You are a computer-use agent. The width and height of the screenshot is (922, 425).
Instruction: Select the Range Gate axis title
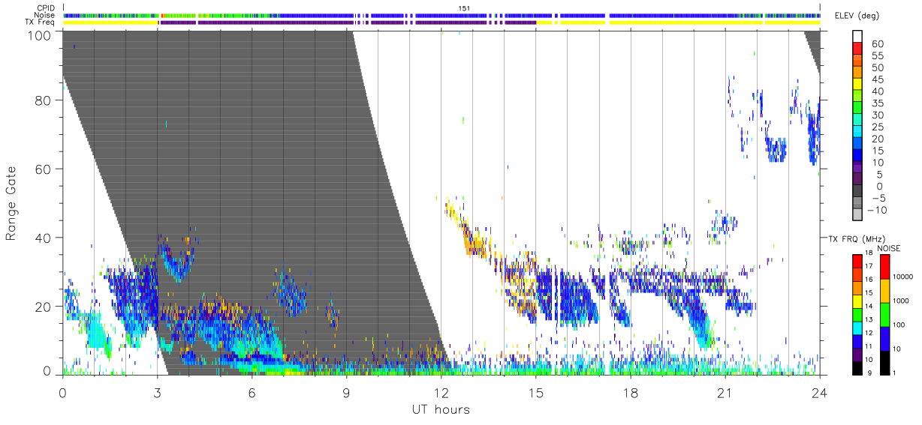point(11,203)
